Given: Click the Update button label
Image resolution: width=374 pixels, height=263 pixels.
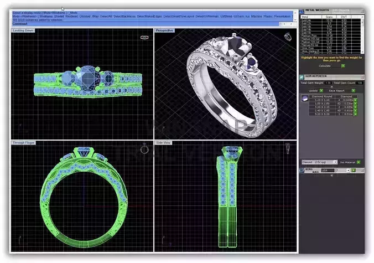Looking at the screenshot, I should (x=313, y=91).
